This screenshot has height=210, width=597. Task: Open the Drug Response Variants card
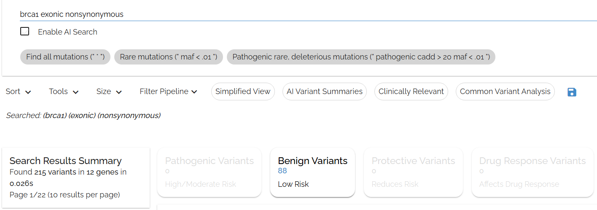click(x=532, y=172)
